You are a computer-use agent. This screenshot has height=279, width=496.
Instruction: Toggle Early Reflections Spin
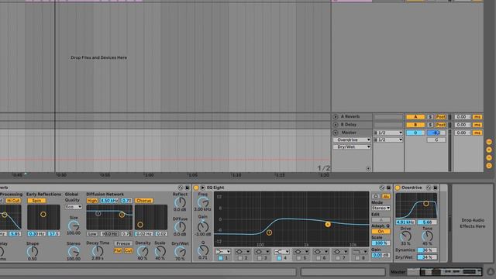tap(36, 201)
